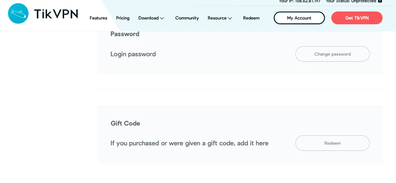Click the Your Status: Unprotected label
Image resolution: width=396 pixels, height=183 pixels.
coord(351,1)
